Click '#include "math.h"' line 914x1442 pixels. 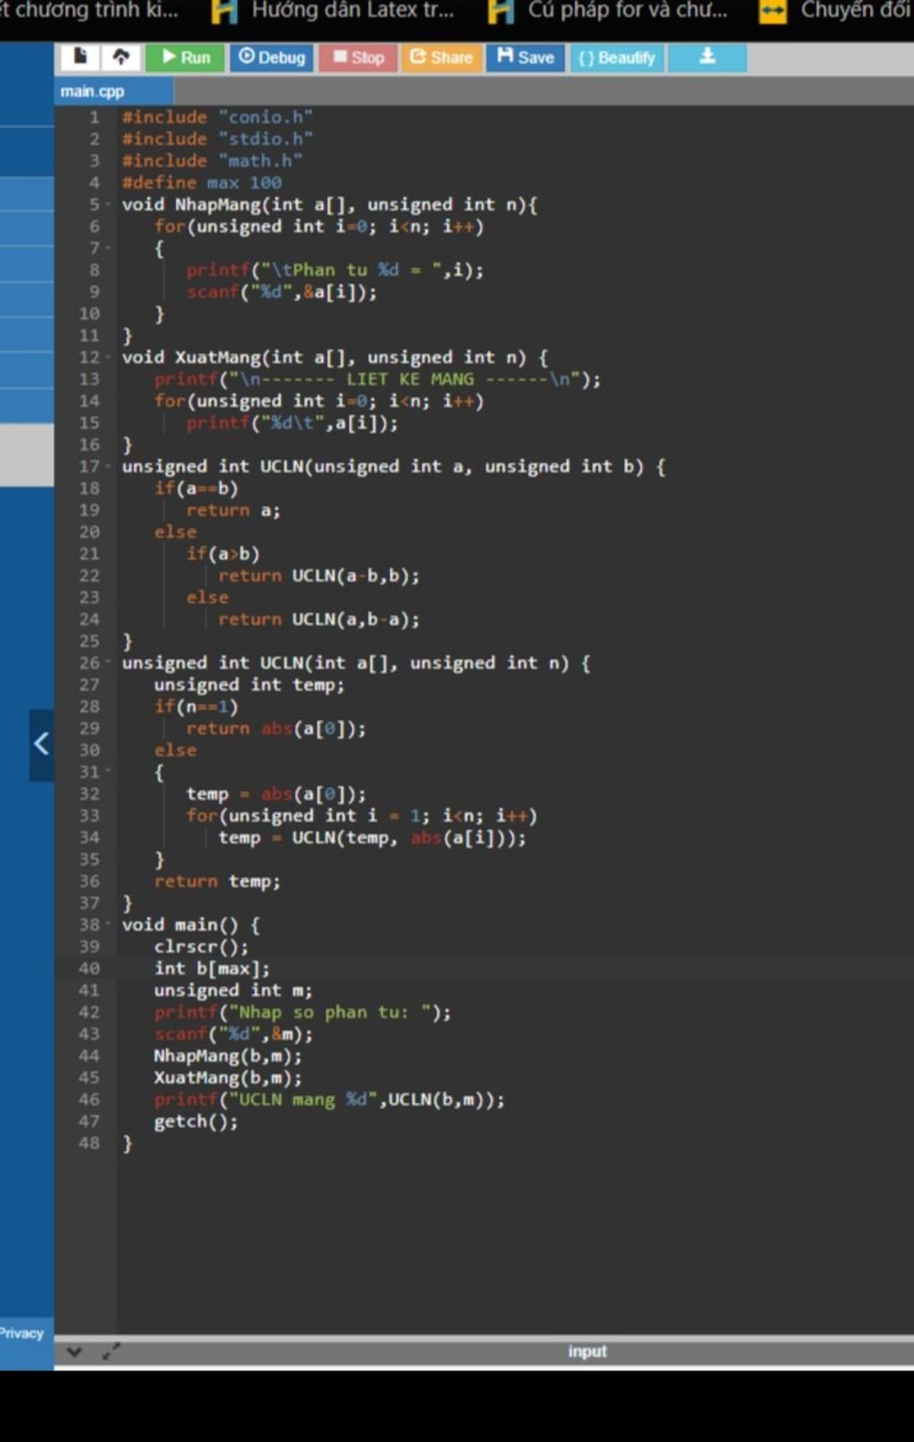[x=212, y=161]
